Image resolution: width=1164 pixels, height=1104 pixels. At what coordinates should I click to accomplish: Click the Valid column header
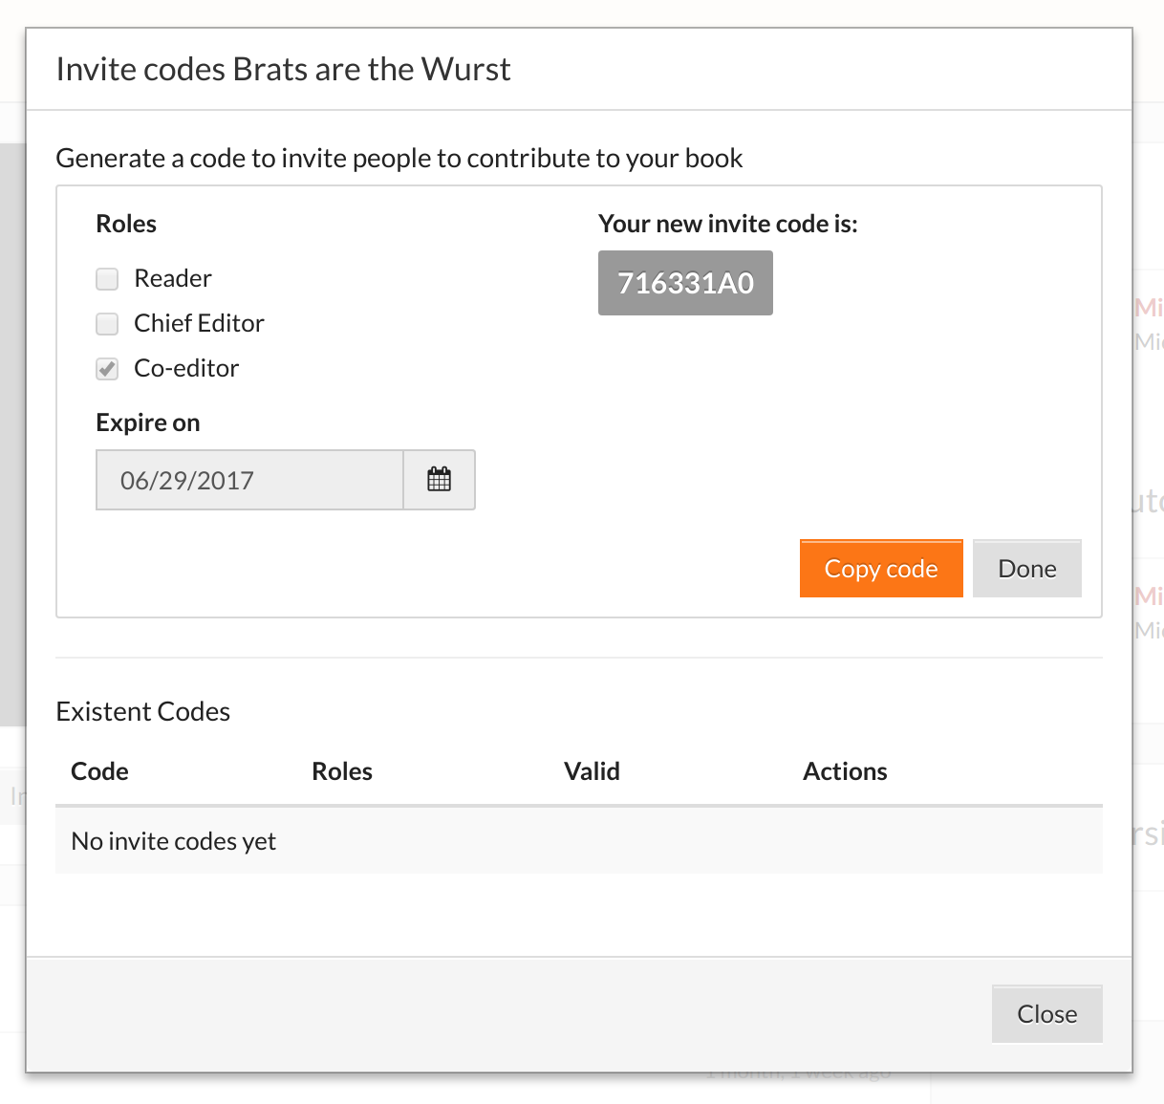click(x=592, y=771)
